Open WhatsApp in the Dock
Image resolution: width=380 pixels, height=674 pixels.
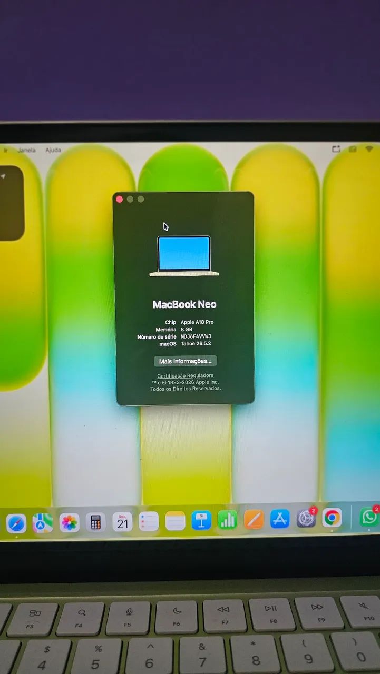click(x=369, y=517)
